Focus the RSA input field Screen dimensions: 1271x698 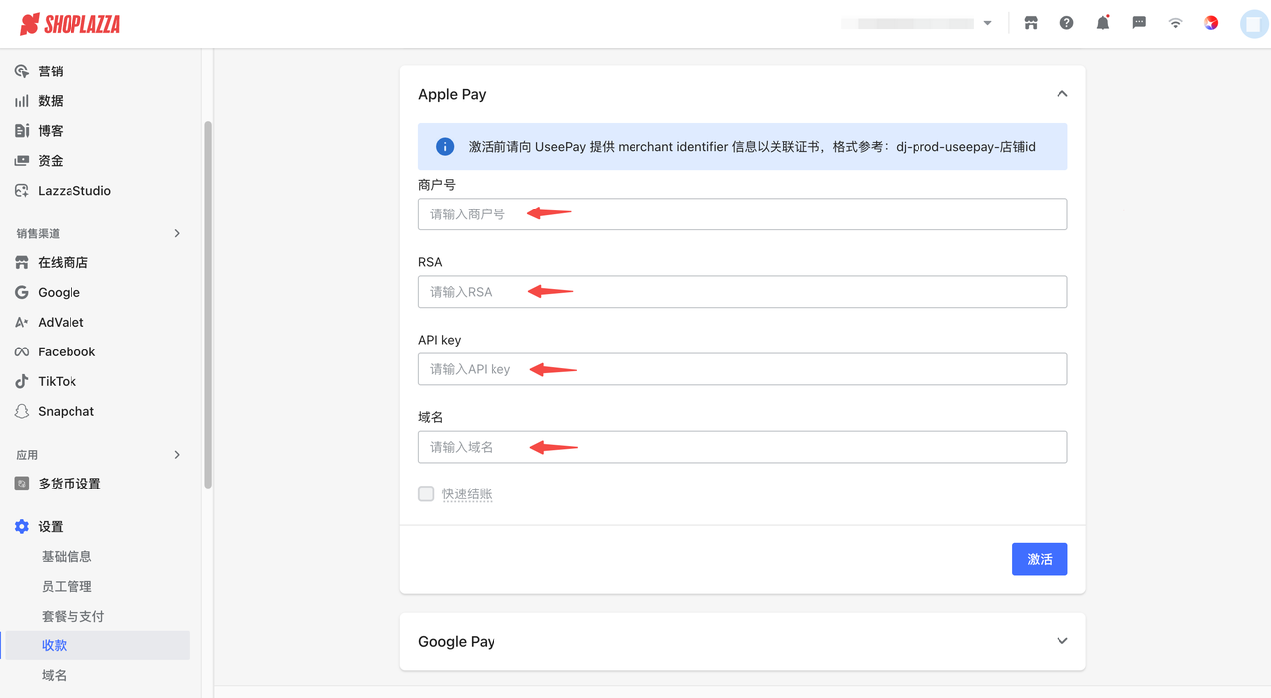(743, 292)
